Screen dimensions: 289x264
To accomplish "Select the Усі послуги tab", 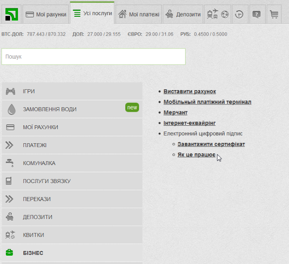I will tap(92, 14).
